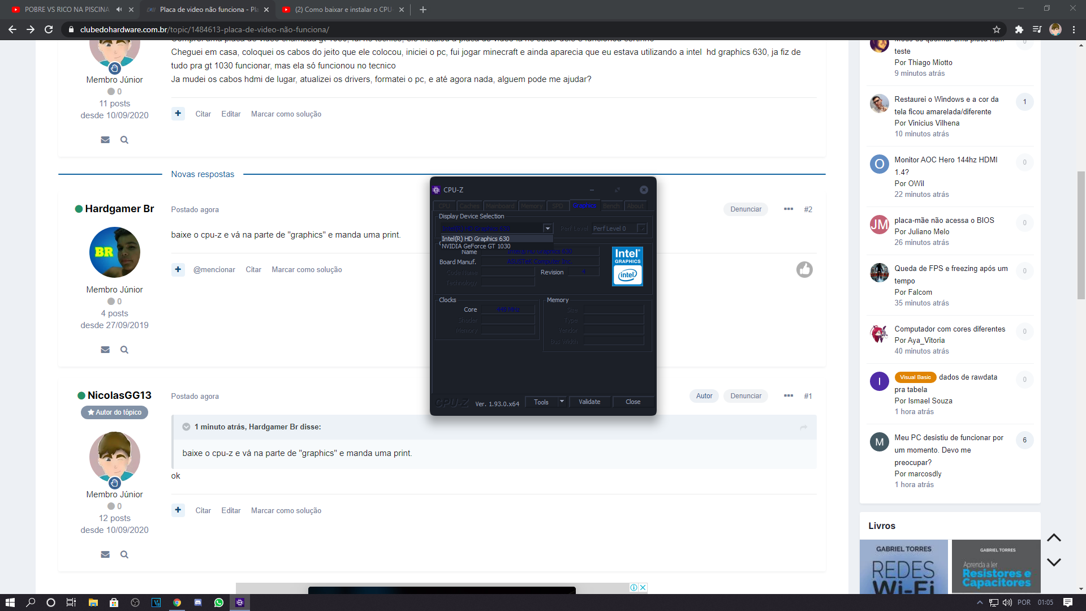1086x611 pixels.
Task: Select NVIDIA GeForce GT 1030 from the list
Action: click(476, 246)
